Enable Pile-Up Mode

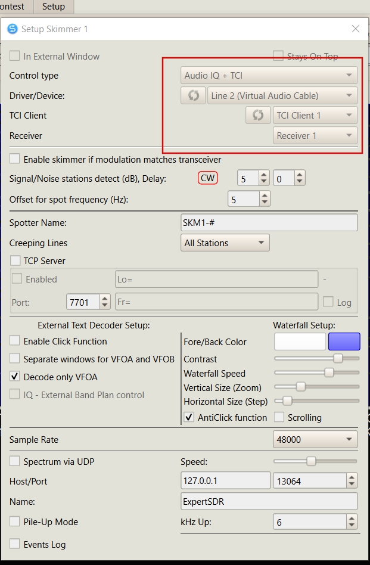15,521
